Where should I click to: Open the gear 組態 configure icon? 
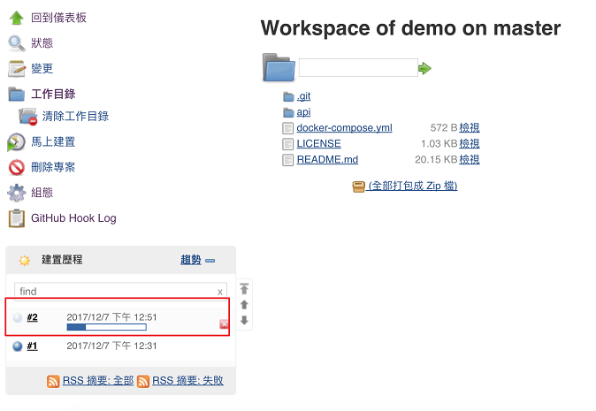(16, 193)
